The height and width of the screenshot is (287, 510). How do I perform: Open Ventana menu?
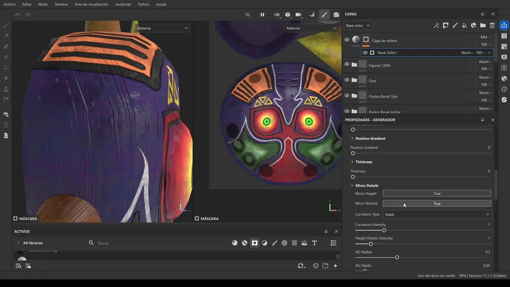[61, 4]
